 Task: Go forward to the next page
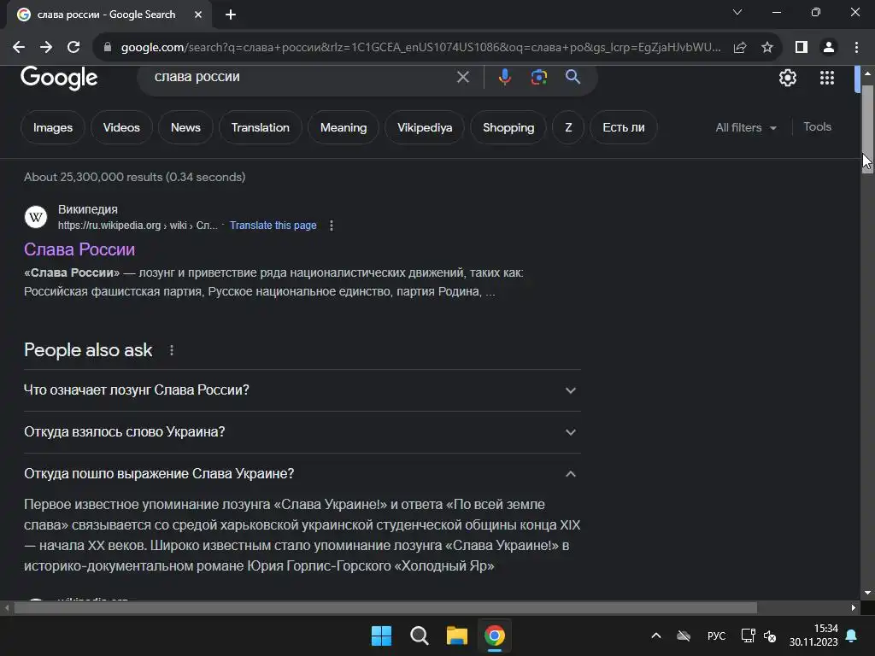click(x=46, y=48)
